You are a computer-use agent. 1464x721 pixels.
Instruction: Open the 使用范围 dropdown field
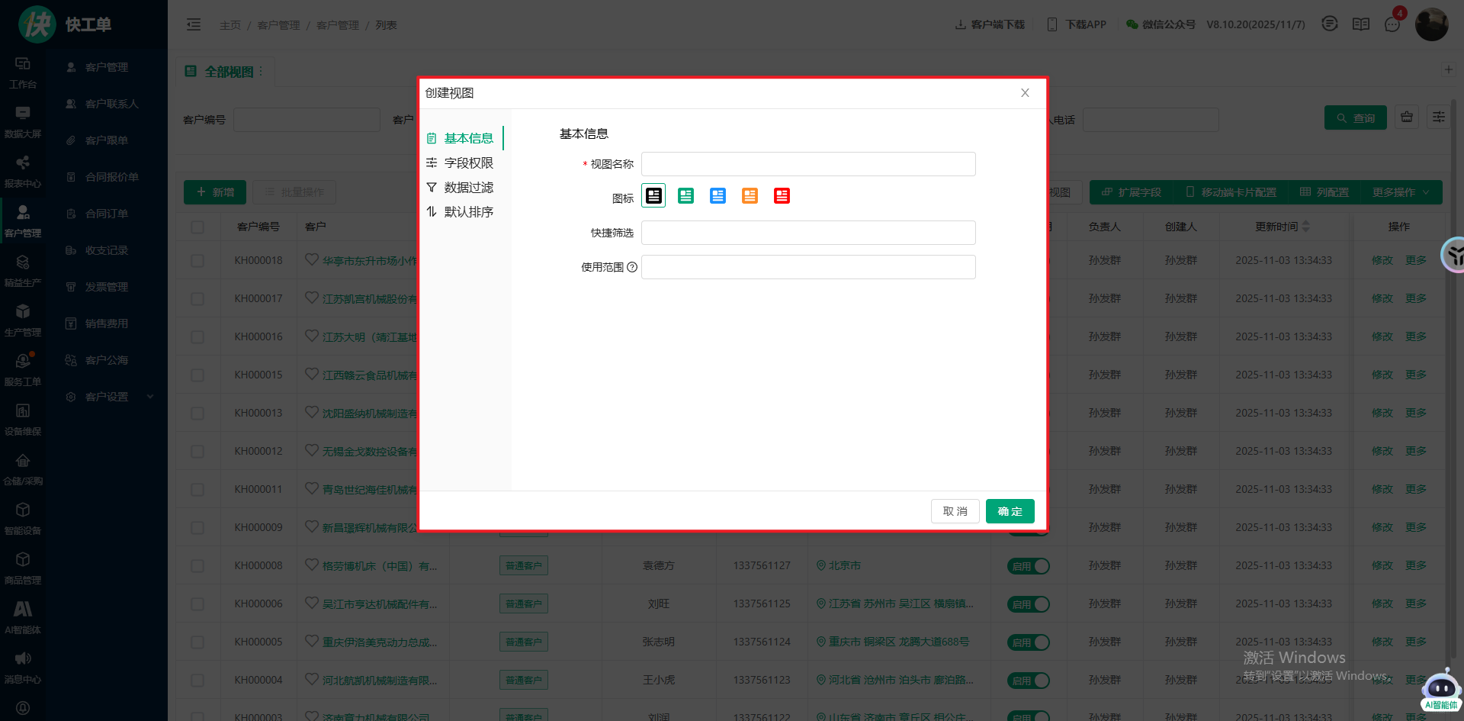pyautogui.click(x=808, y=267)
